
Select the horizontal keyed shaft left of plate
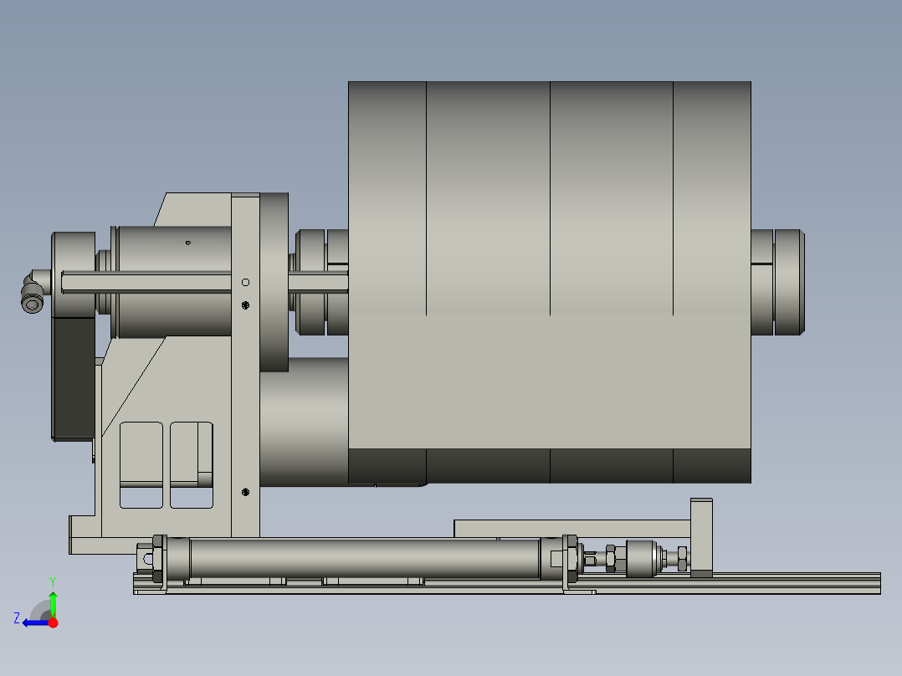146,282
